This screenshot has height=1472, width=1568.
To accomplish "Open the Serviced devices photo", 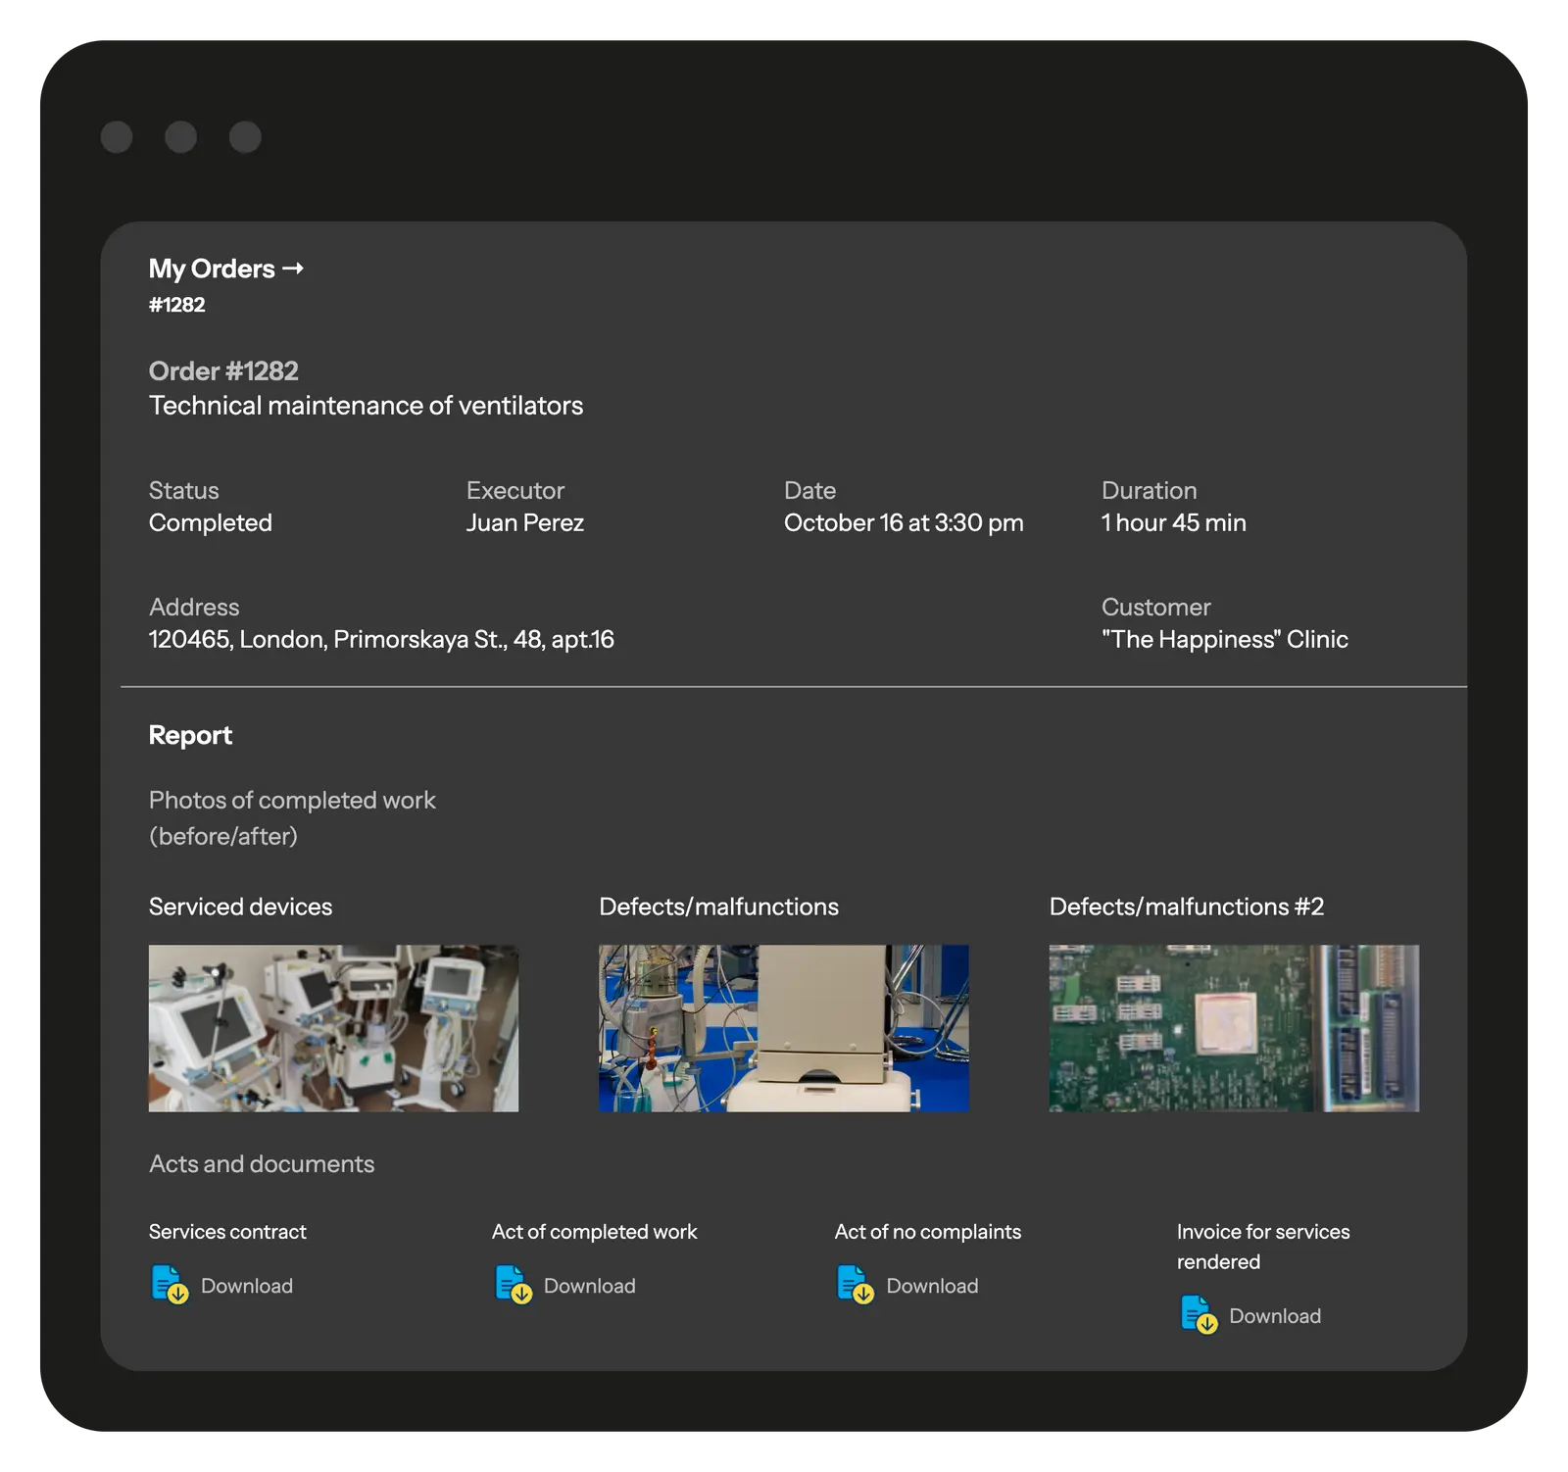I will coord(333,1028).
